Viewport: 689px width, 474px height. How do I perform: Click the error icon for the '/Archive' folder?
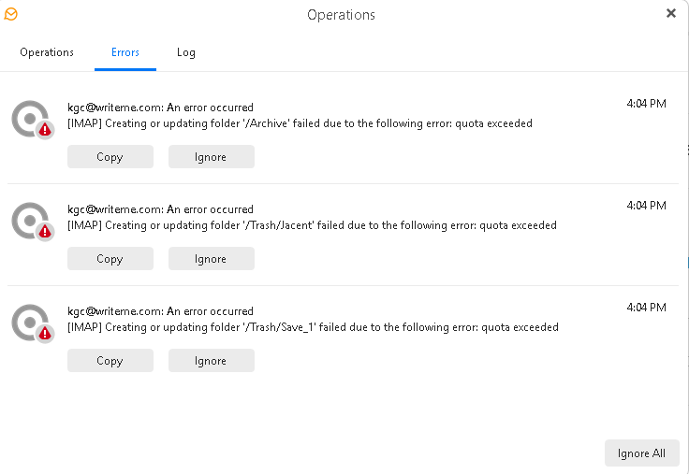point(33,120)
